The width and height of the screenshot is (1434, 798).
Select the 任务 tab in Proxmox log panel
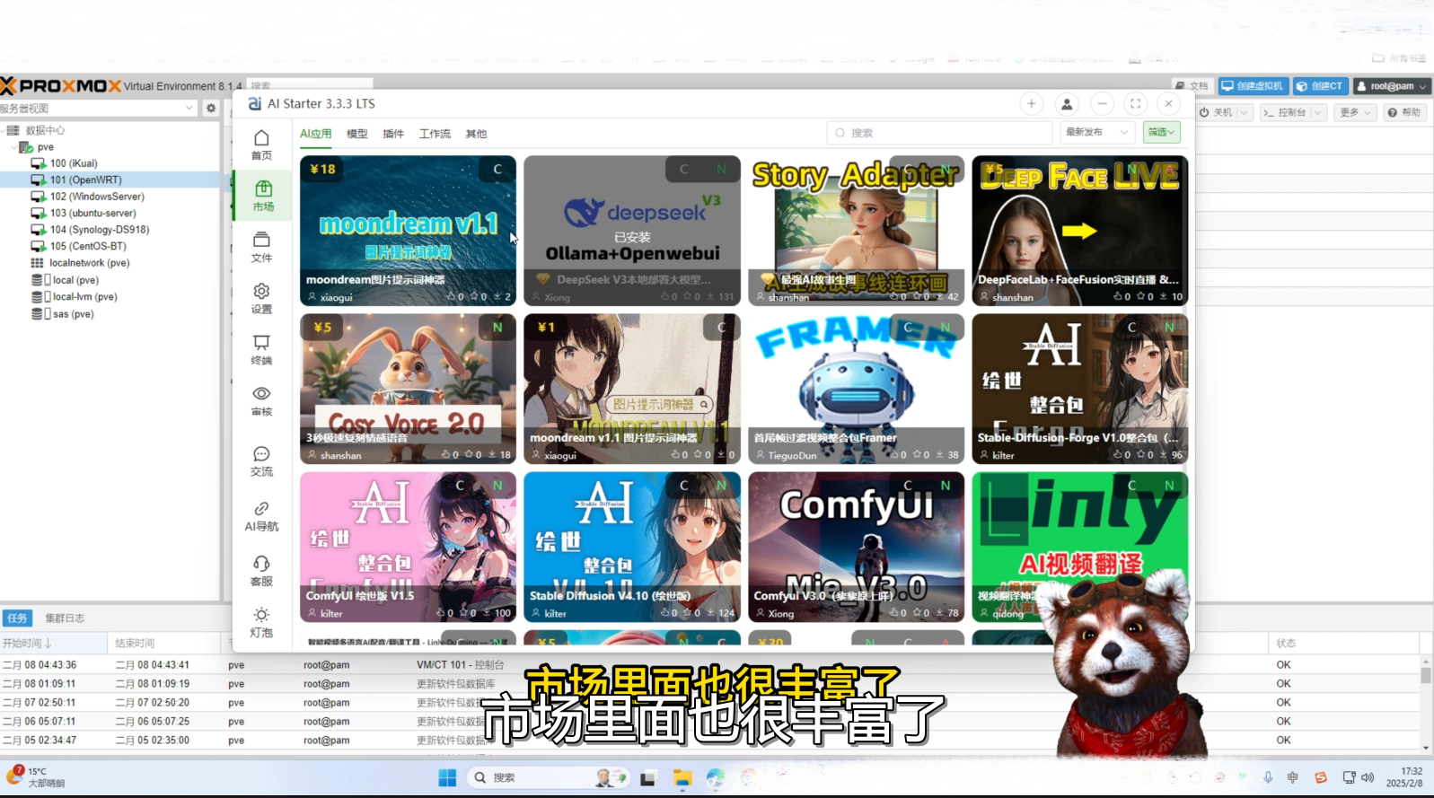(17, 618)
